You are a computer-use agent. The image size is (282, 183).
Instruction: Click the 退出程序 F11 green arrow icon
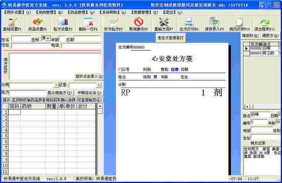(265, 24)
